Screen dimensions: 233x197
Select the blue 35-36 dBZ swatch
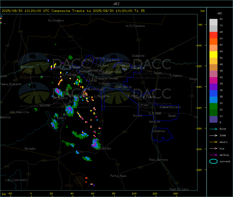pos(213,93)
